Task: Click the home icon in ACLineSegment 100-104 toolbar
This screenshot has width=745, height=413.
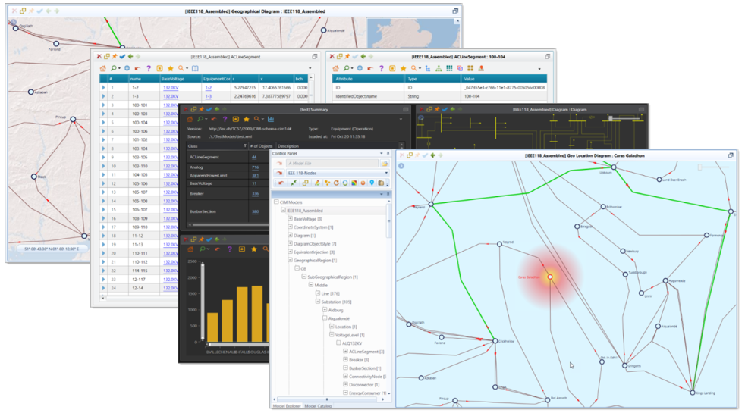Action: (335, 68)
